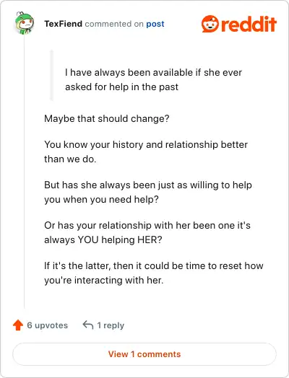The image size is (289, 378).
Task: Click the capitalized word "YOU" in the comment
Action: [x=88, y=240]
